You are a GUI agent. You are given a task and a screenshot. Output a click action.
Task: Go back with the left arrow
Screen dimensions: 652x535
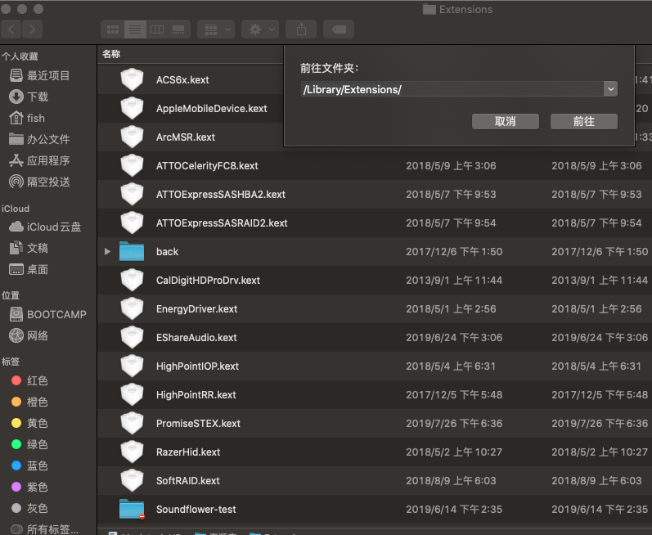11,29
